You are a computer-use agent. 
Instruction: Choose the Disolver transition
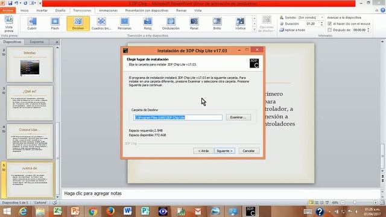(x=78, y=24)
